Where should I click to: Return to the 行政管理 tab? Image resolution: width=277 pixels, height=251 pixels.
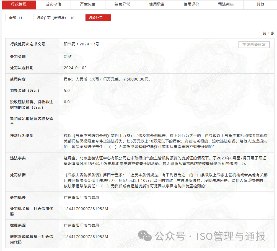18,5
